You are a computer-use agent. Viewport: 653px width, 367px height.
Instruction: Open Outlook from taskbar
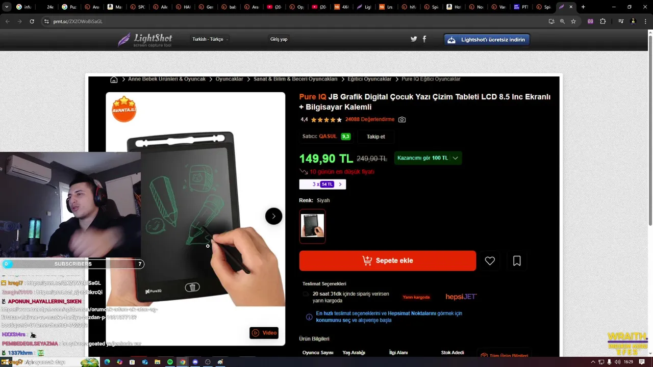145,362
